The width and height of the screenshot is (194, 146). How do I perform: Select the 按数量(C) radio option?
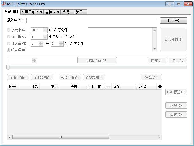point(16,37)
